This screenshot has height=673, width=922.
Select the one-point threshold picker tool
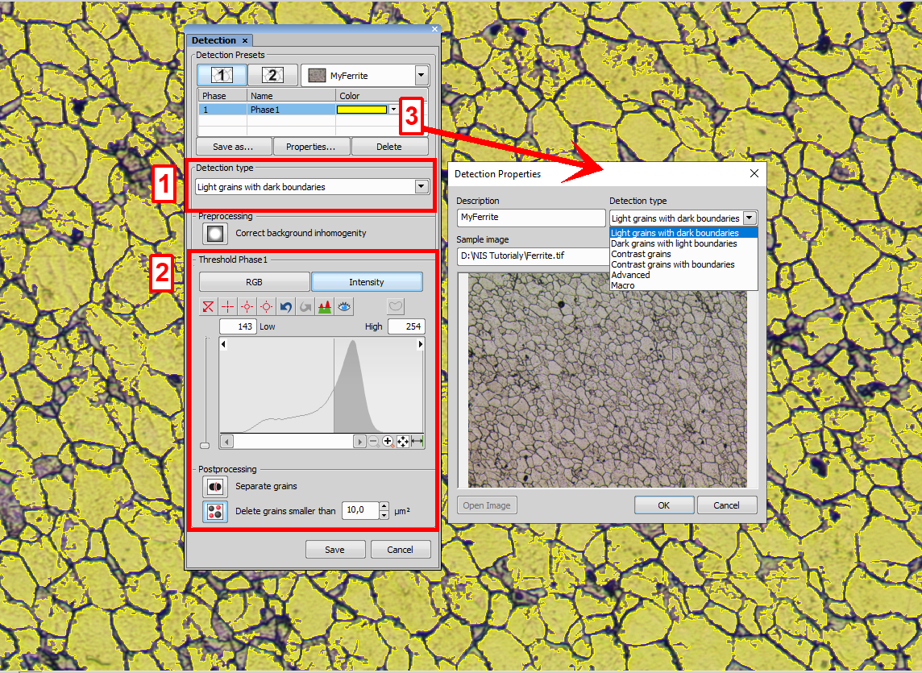[228, 306]
